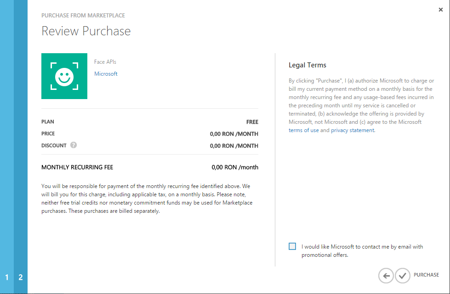Click the MONTHLY RECURRING FEE label

point(77,167)
